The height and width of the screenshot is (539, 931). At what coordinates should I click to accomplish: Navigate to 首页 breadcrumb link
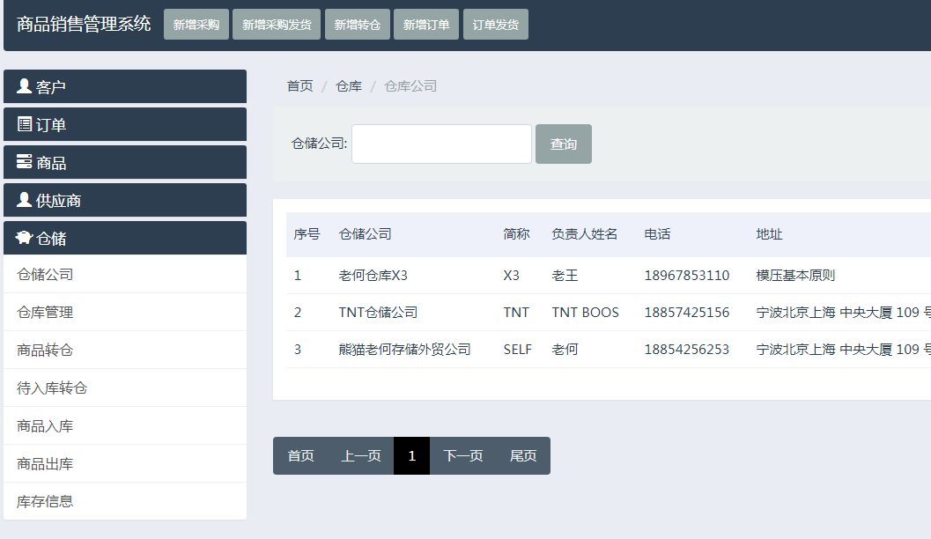[299, 86]
